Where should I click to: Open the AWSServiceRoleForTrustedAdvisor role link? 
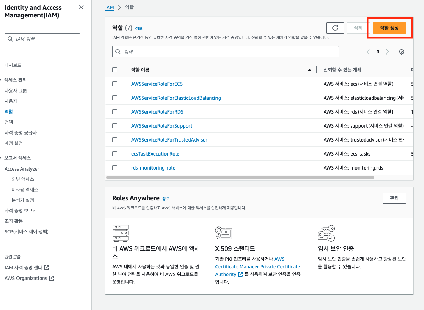tap(169, 140)
